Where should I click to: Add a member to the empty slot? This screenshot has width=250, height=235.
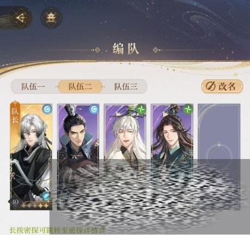(x=219, y=157)
